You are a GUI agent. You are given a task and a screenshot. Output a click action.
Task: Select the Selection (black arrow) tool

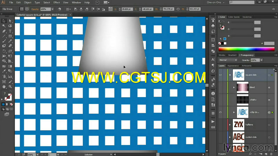(x=4, y=21)
